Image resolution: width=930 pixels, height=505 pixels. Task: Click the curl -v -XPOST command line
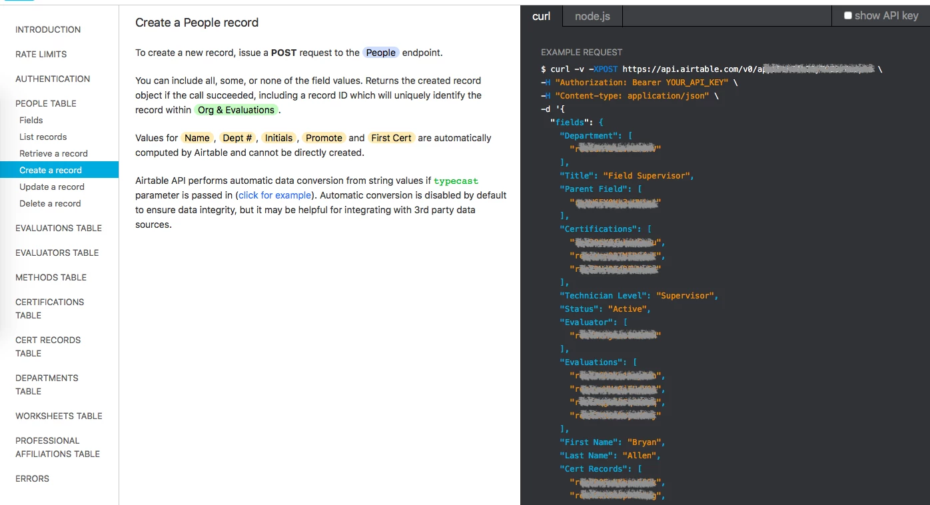711,69
